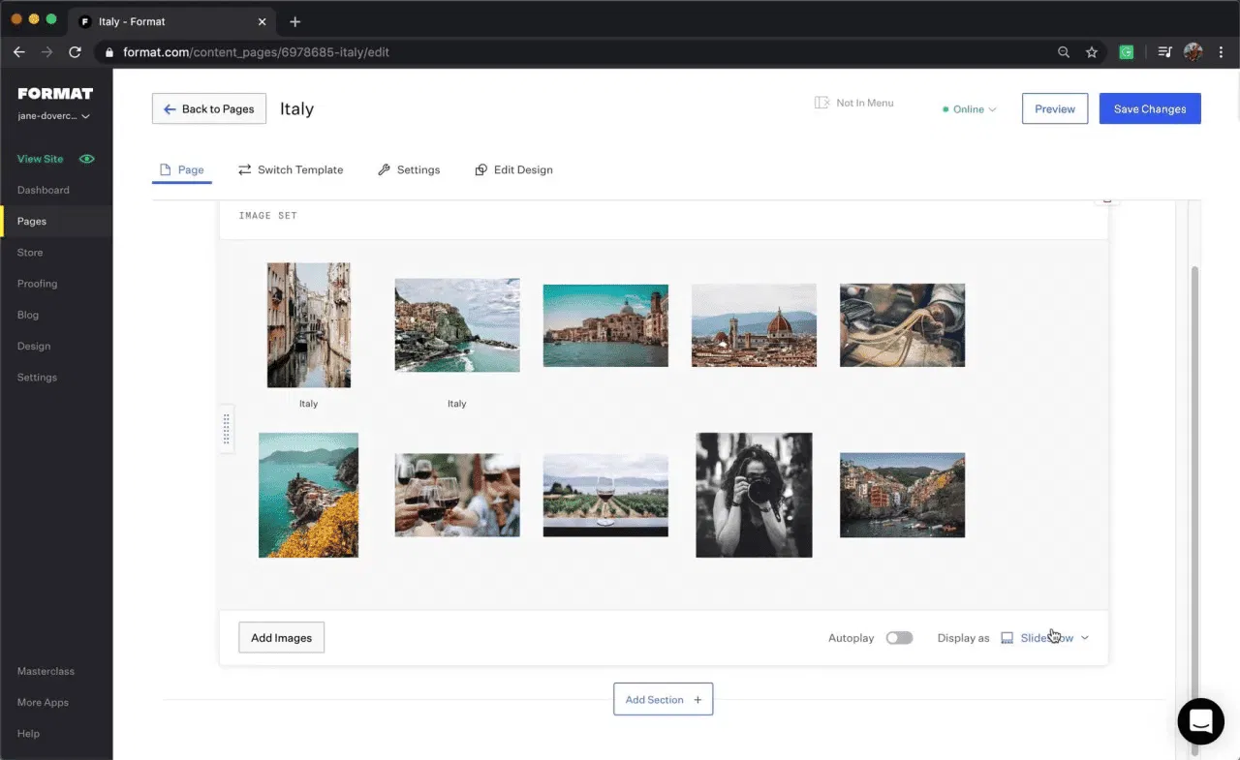Bookmark page with the star icon
The width and height of the screenshot is (1240, 760).
[1092, 52]
